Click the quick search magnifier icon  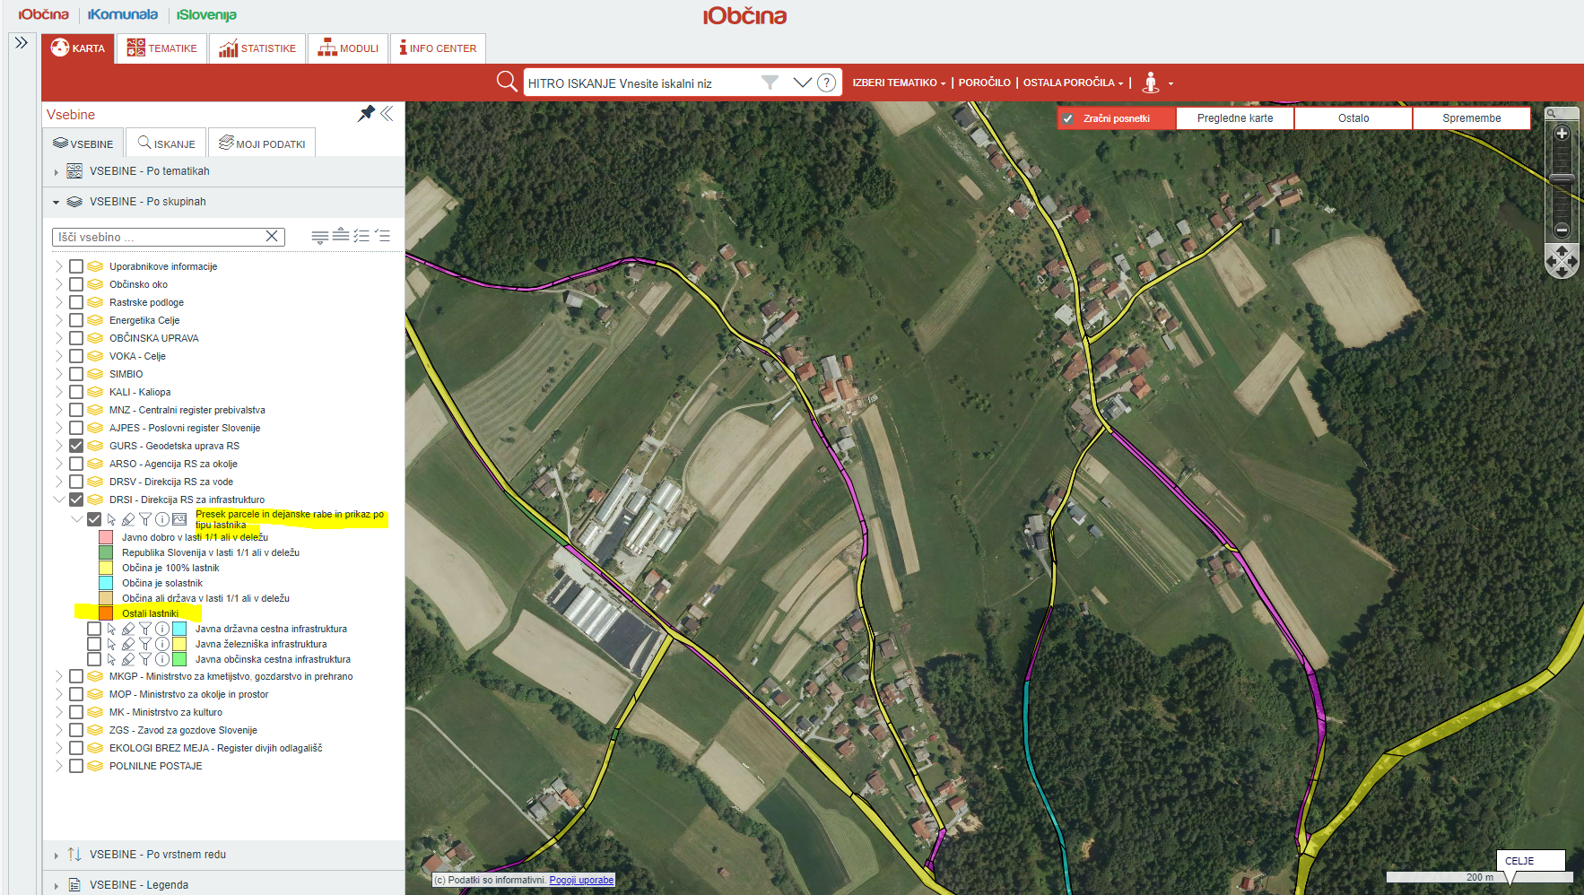(x=507, y=82)
